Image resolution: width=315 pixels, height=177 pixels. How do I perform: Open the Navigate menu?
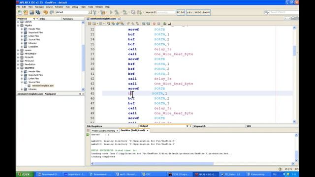point(39,7)
